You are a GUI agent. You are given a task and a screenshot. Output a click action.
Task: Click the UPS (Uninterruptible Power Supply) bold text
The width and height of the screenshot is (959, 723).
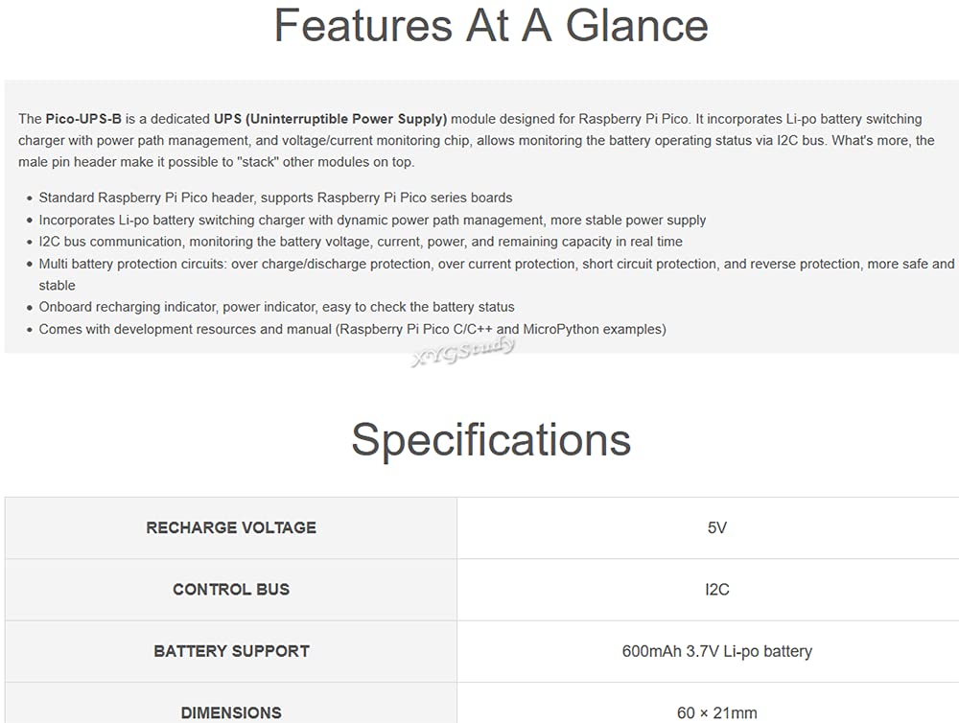click(x=330, y=119)
